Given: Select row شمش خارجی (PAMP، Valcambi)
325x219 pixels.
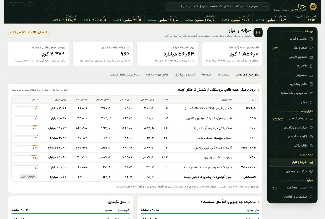Looking at the screenshot, I should [135, 108].
